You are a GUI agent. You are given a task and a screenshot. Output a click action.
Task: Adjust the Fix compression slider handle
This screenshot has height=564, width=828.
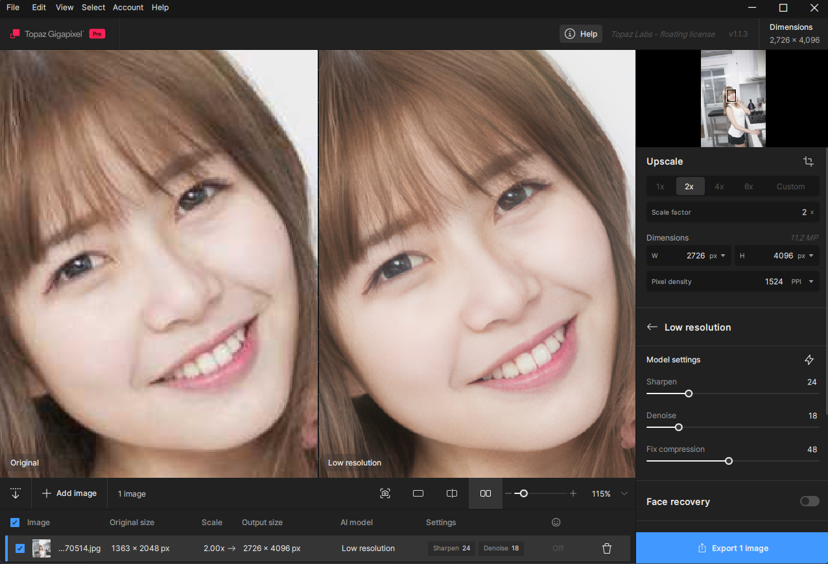729,461
